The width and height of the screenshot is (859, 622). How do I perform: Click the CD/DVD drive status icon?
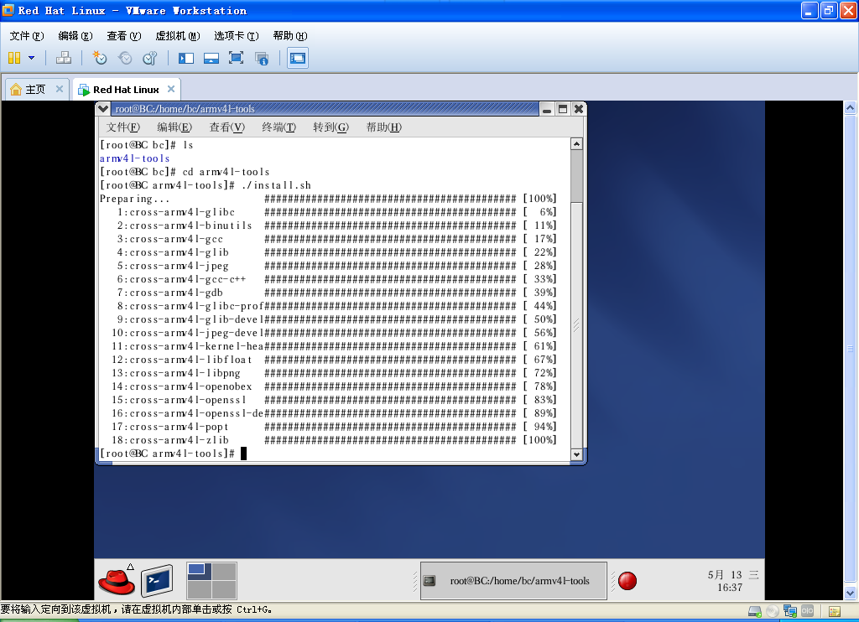point(773,611)
